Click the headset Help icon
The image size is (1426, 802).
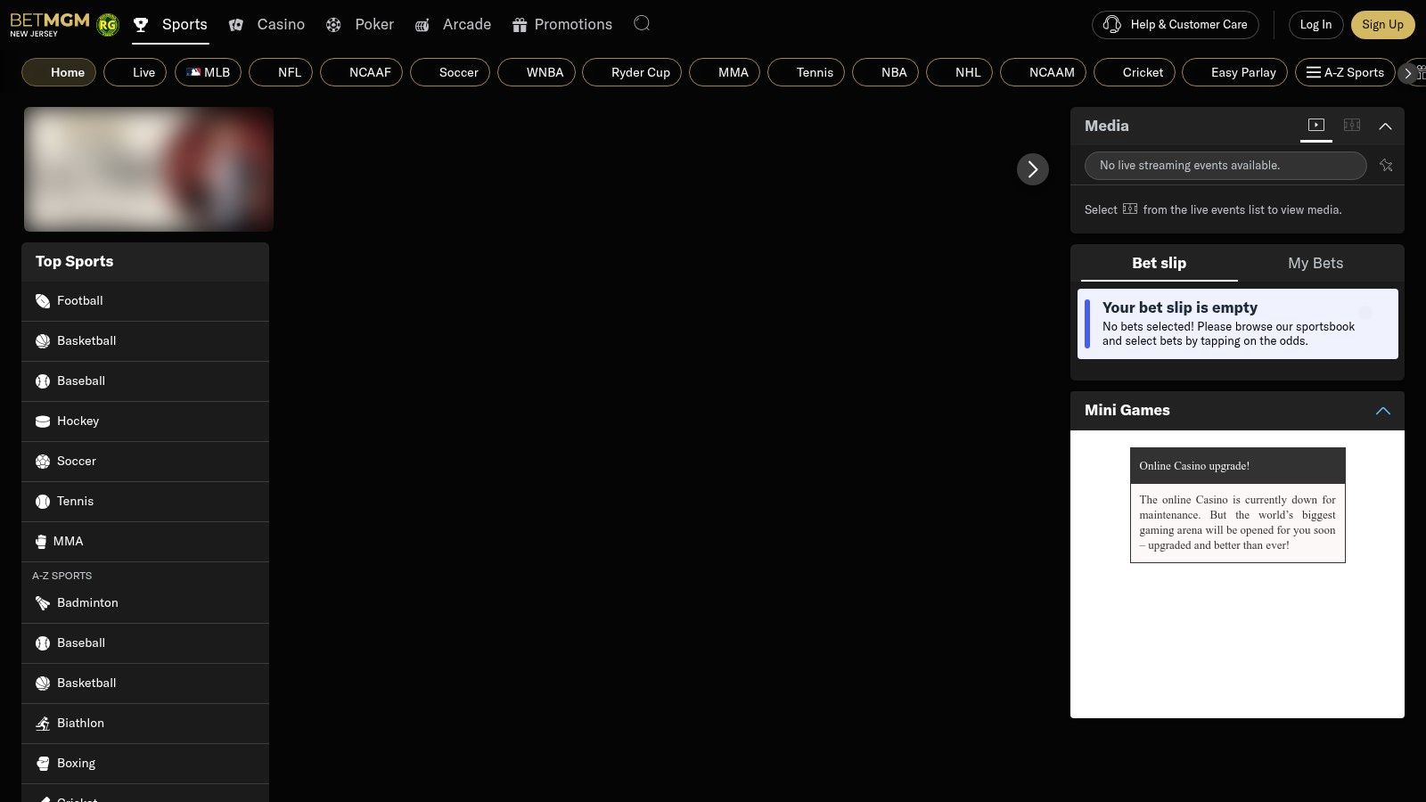1112,24
